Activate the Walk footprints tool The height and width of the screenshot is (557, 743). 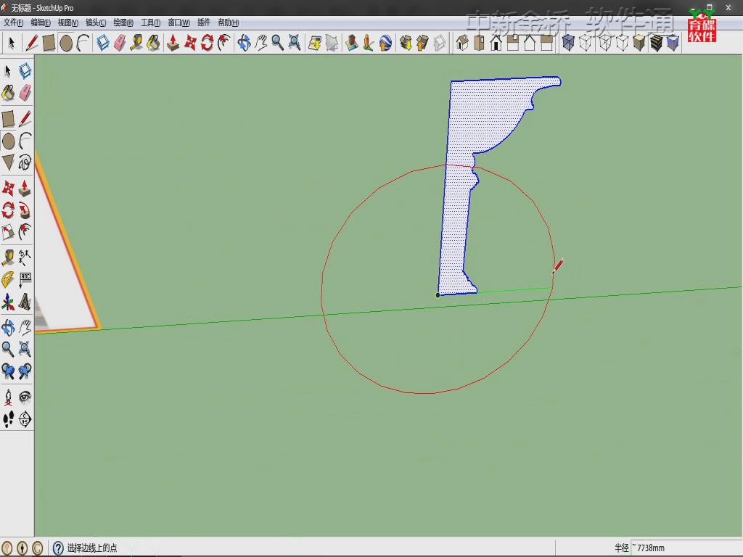(x=8, y=418)
